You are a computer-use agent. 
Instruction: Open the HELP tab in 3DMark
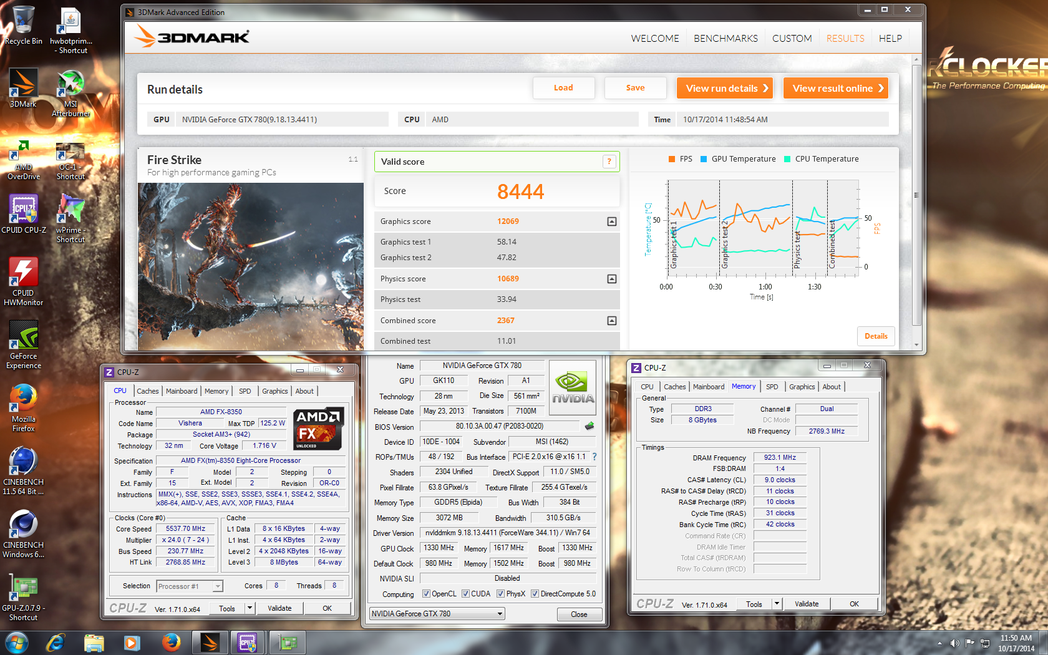point(890,39)
